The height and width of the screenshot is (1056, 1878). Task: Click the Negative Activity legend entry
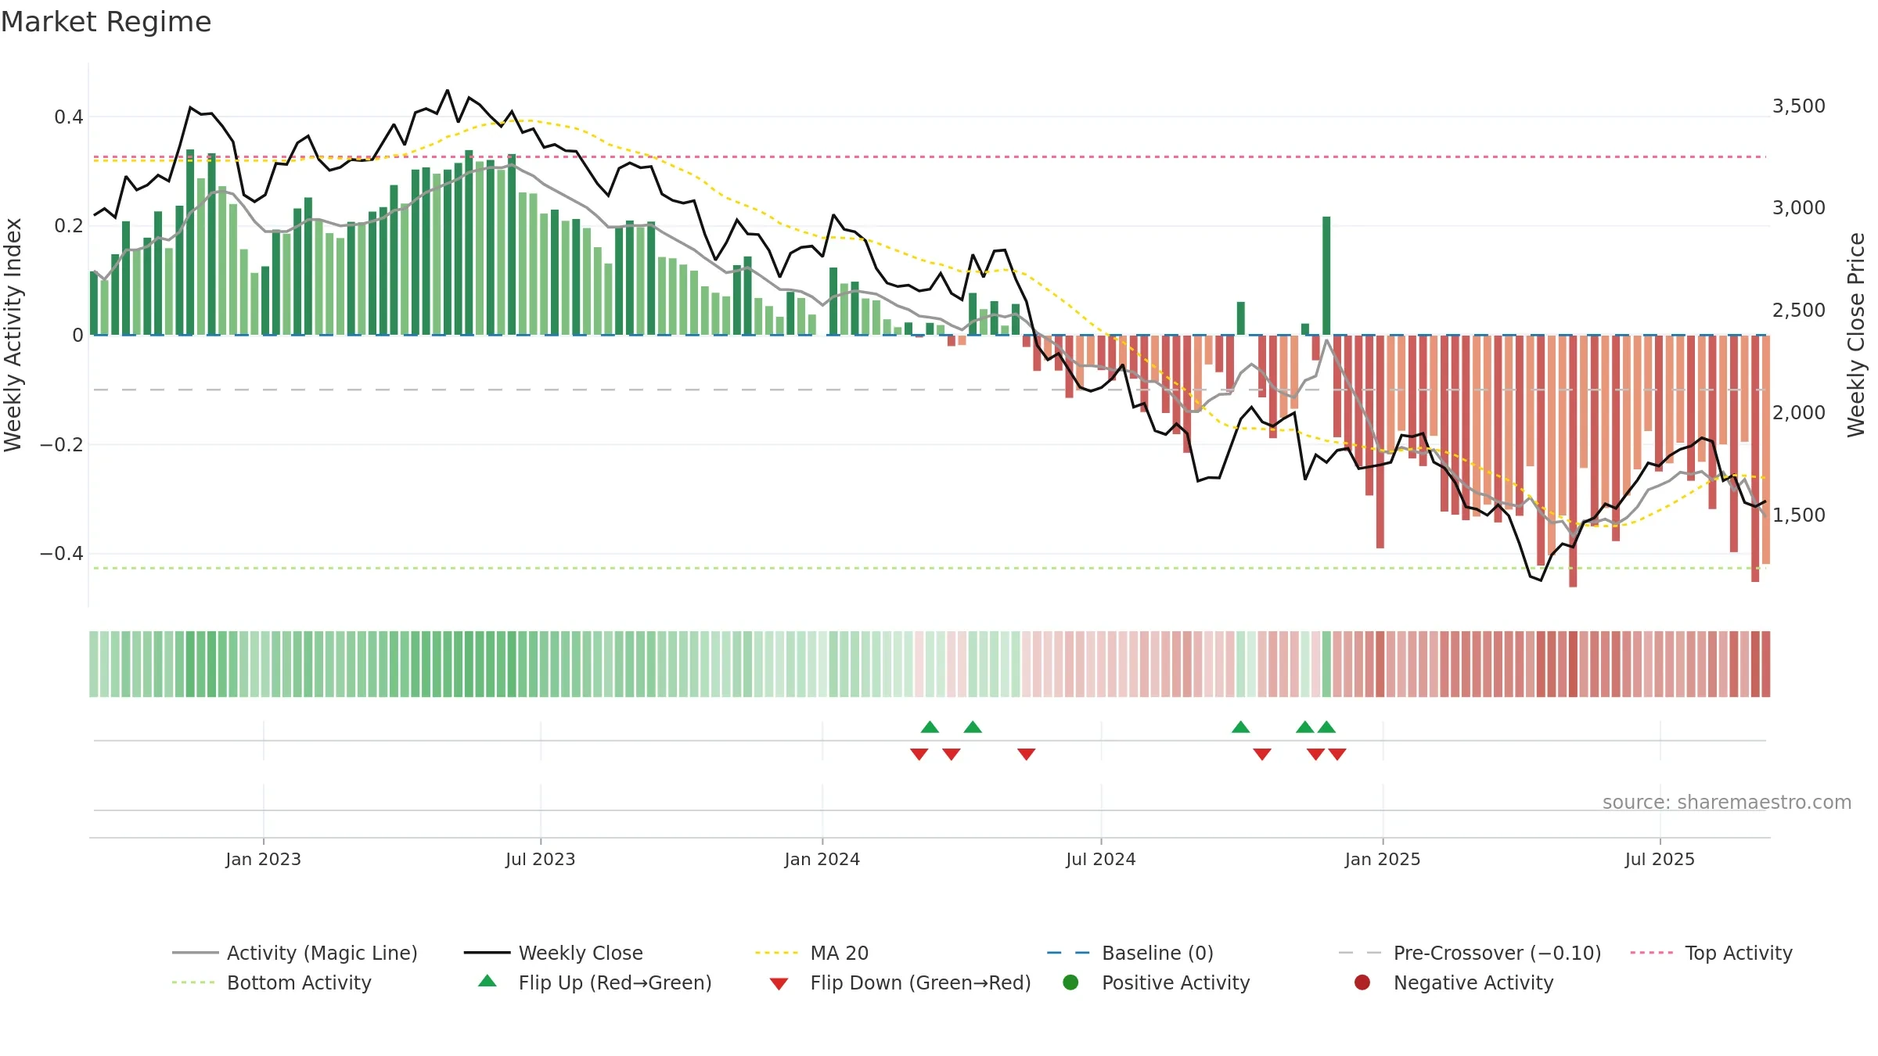1454,982
